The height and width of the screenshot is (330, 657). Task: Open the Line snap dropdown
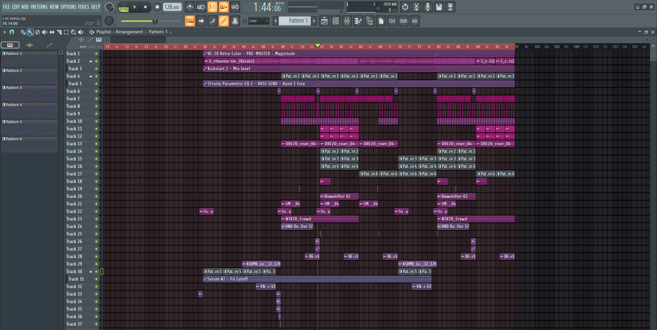258,21
